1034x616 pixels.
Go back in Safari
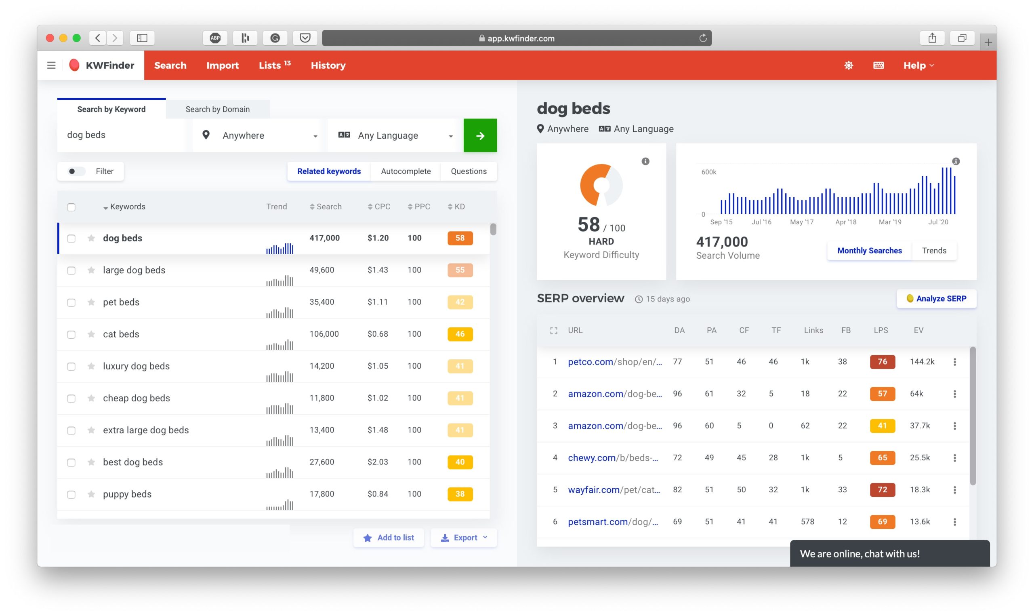pos(97,38)
